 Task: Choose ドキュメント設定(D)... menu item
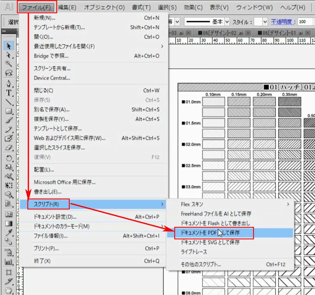click(93, 217)
